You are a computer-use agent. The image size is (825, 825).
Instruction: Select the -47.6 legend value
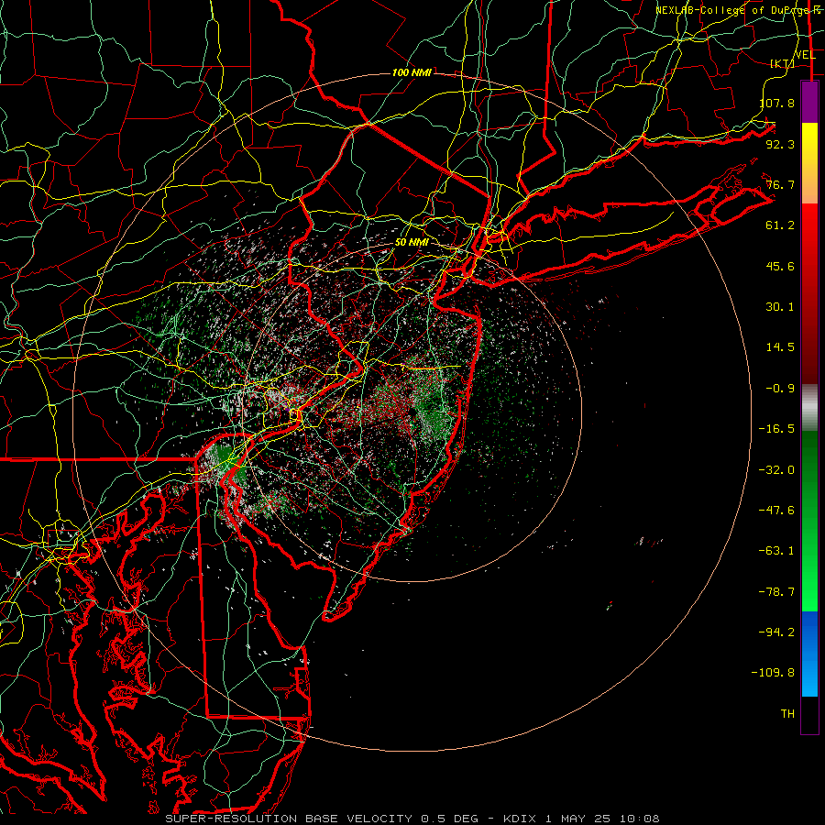coord(777,511)
